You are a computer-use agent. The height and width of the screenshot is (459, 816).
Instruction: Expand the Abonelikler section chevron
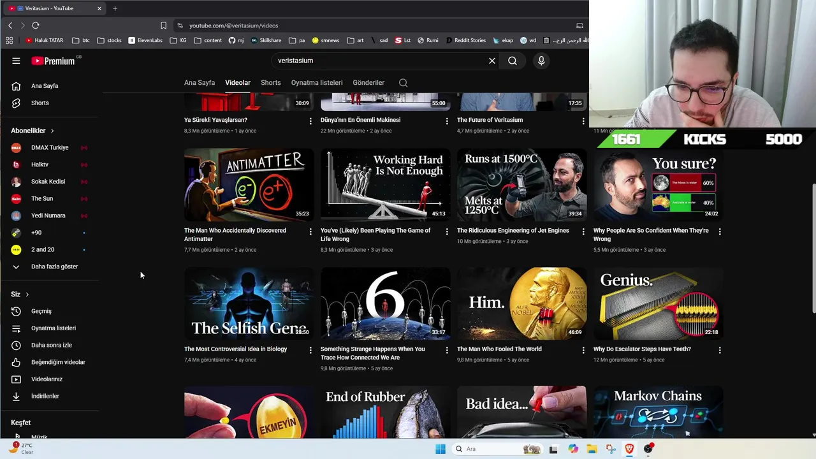tap(52, 131)
